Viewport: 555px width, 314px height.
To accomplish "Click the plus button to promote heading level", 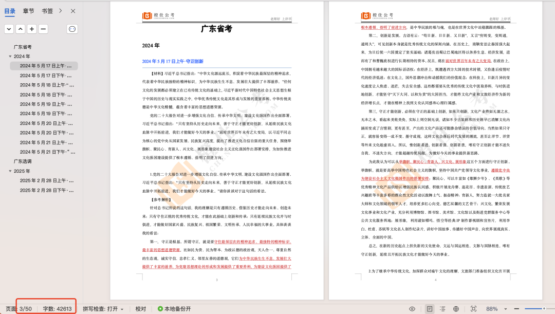I will tap(32, 29).
